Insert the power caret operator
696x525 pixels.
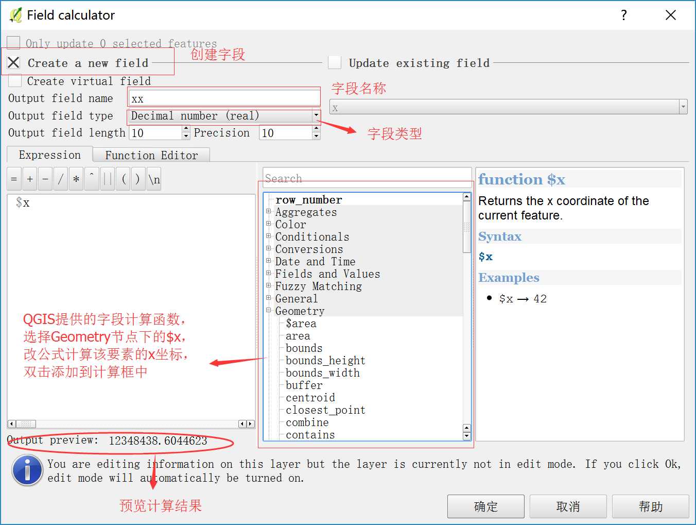(x=92, y=179)
